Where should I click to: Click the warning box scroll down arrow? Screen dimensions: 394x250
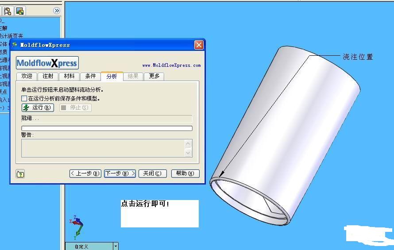point(188,153)
